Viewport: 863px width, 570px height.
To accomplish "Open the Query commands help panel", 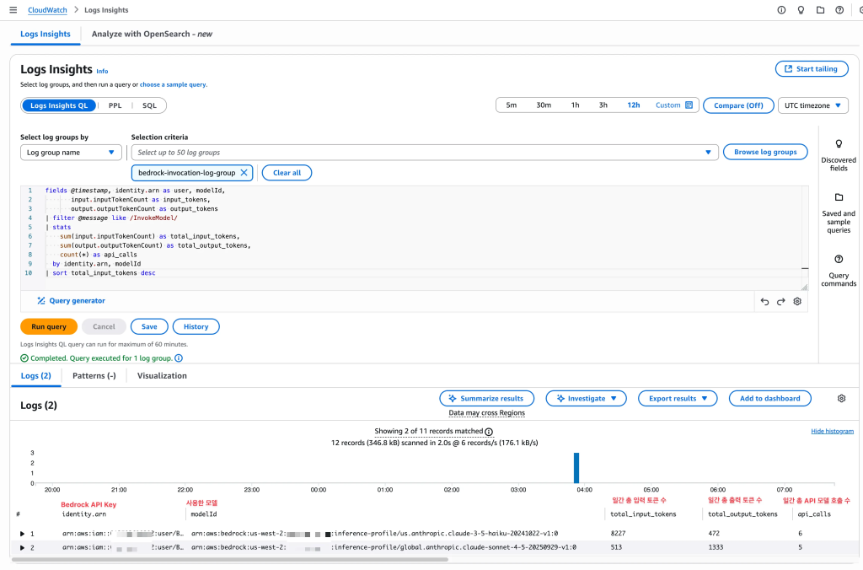I will (838, 270).
